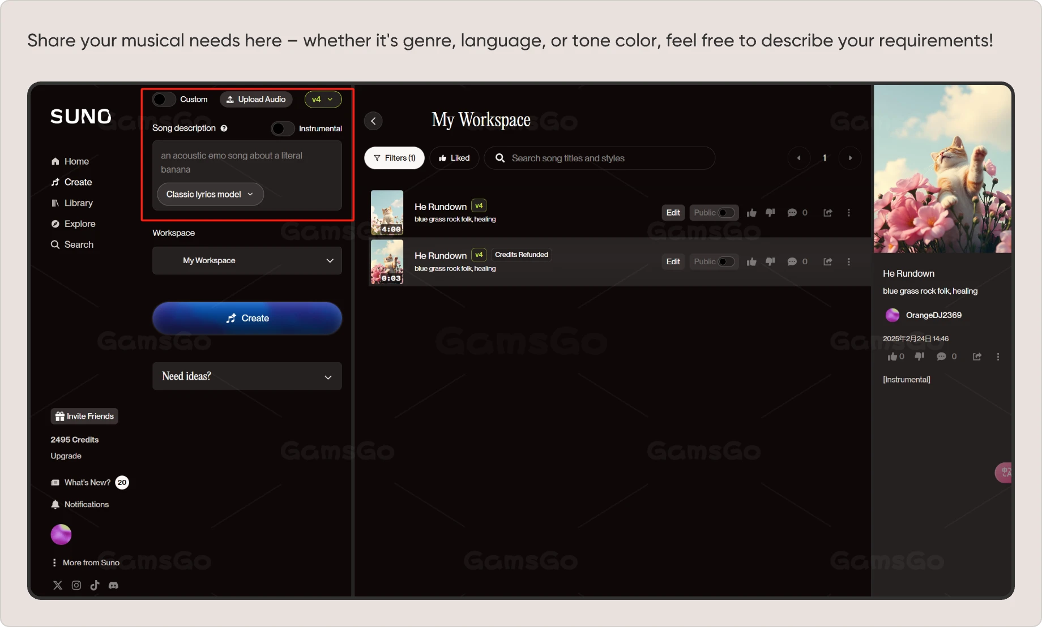Open Notifications in sidebar
The height and width of the screenshot is (627, 1042).
pyautogui.click(x=80, y=504)
